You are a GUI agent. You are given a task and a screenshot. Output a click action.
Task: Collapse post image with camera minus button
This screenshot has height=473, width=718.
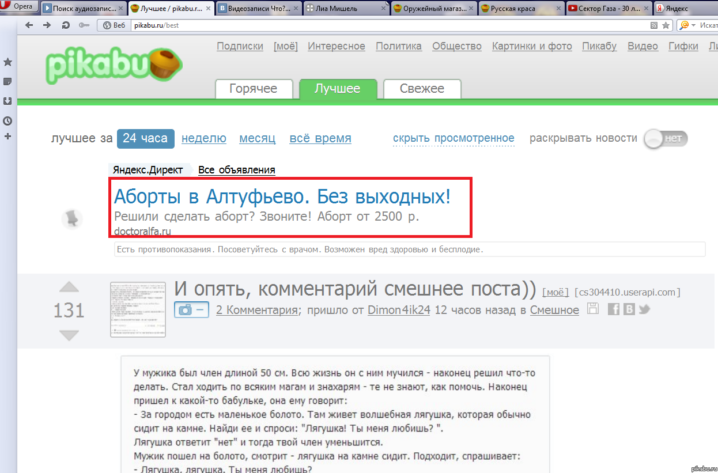pos(192,309)
